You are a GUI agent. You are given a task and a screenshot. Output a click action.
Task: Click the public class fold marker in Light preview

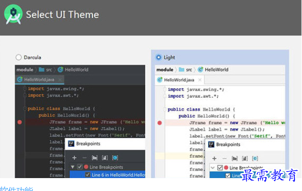tap(165, 110)
